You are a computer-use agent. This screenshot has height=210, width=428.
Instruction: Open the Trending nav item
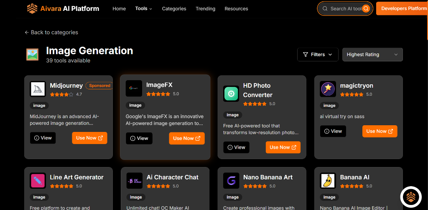coord(205,9)
